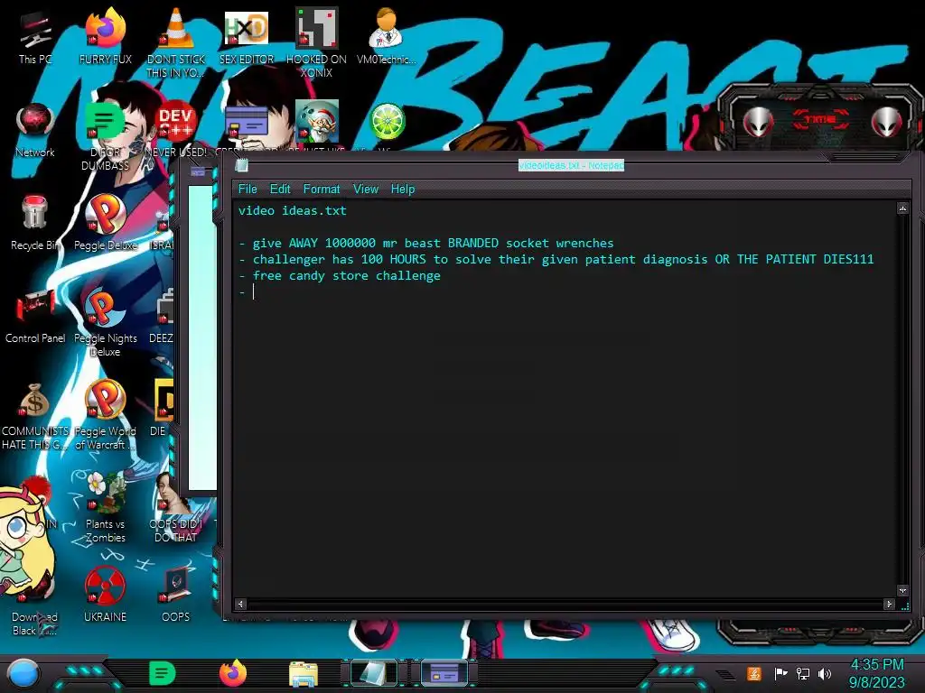925x693 pixels.
Task: Select the HxD editor desktop shortcut
Action: (x=247, y=37)
